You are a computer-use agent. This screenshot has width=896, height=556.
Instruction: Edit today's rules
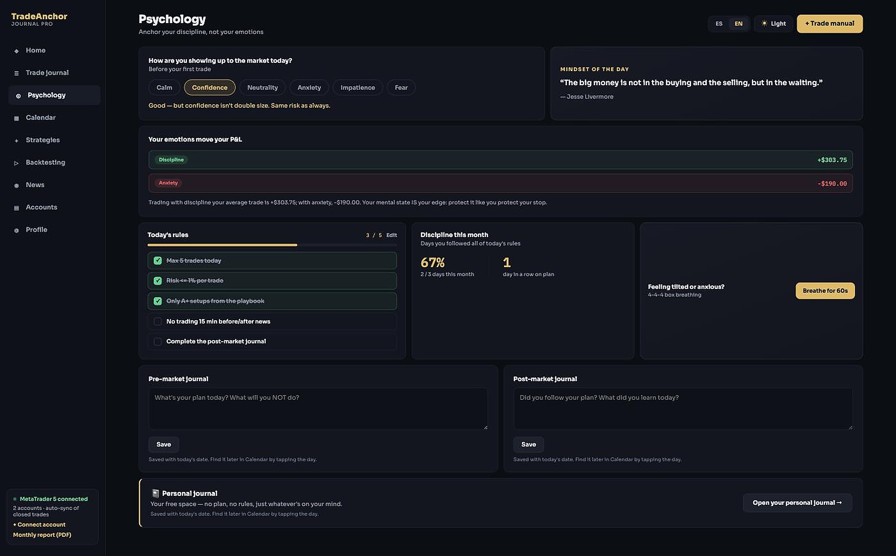(391, 235)
